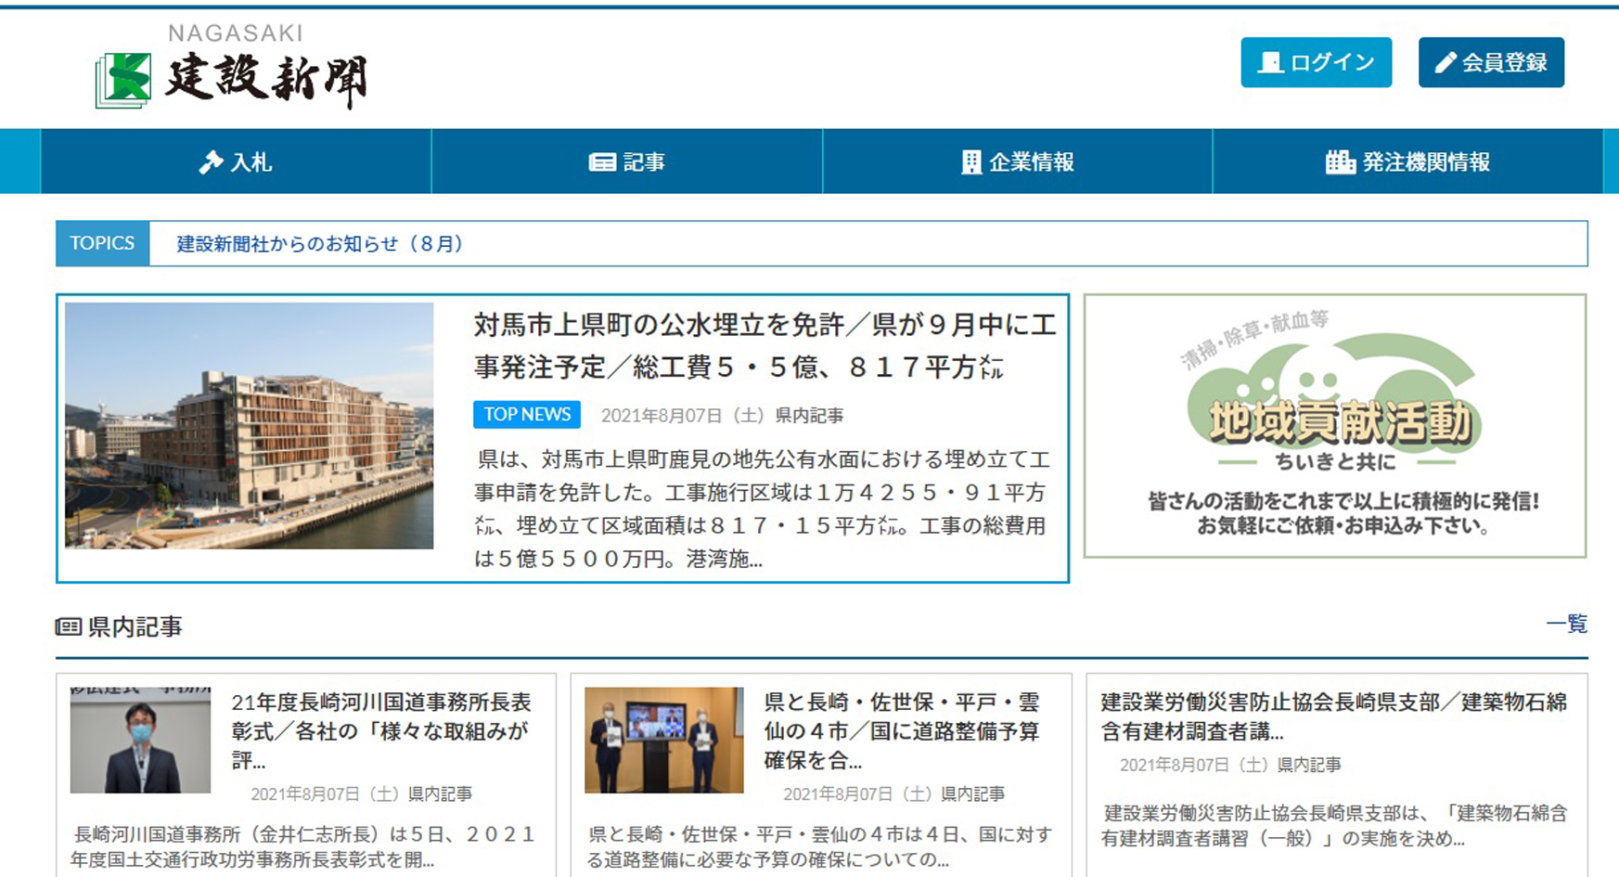The image size is (1619, 877).
Task: Click the city icon beside 発注機関情報
Action: pos(1340,162)
